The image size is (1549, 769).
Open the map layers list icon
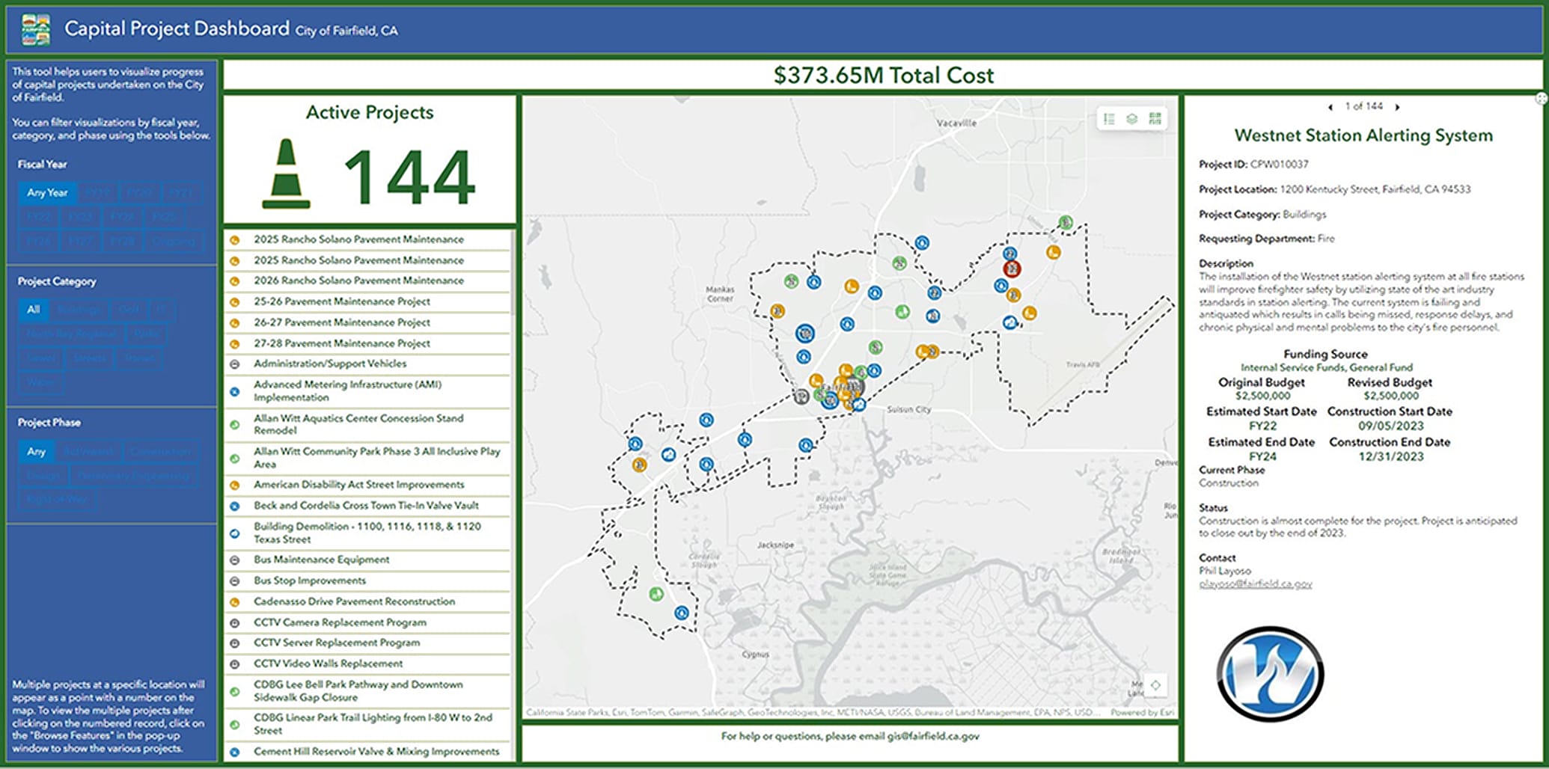click(x=1131, y=117)
